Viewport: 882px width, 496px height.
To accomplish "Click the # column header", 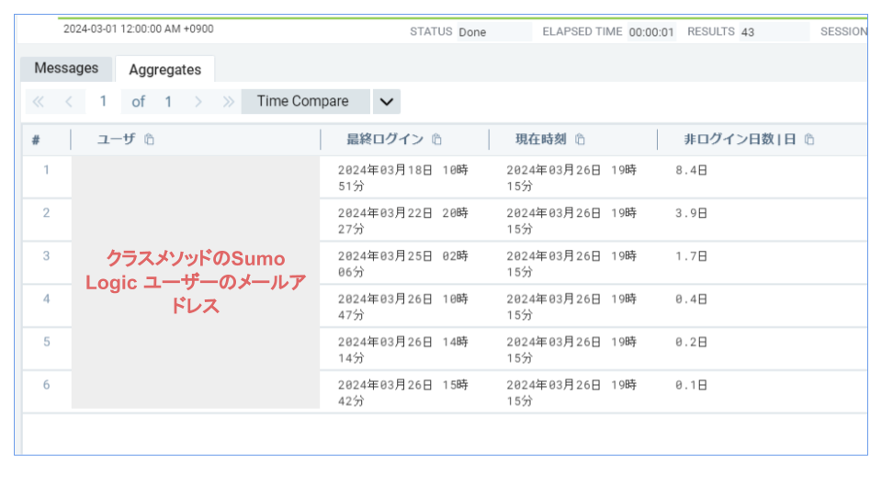I will tap(36, 140).
